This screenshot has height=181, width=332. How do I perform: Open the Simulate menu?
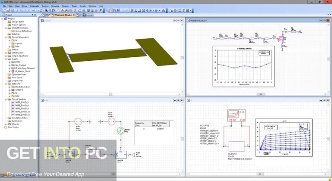[x=55, y=6]
